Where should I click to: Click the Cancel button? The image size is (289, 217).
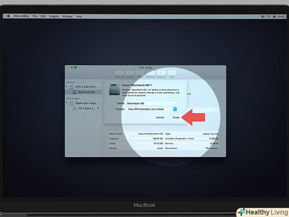pyautogui.click(x=160, y=117)
